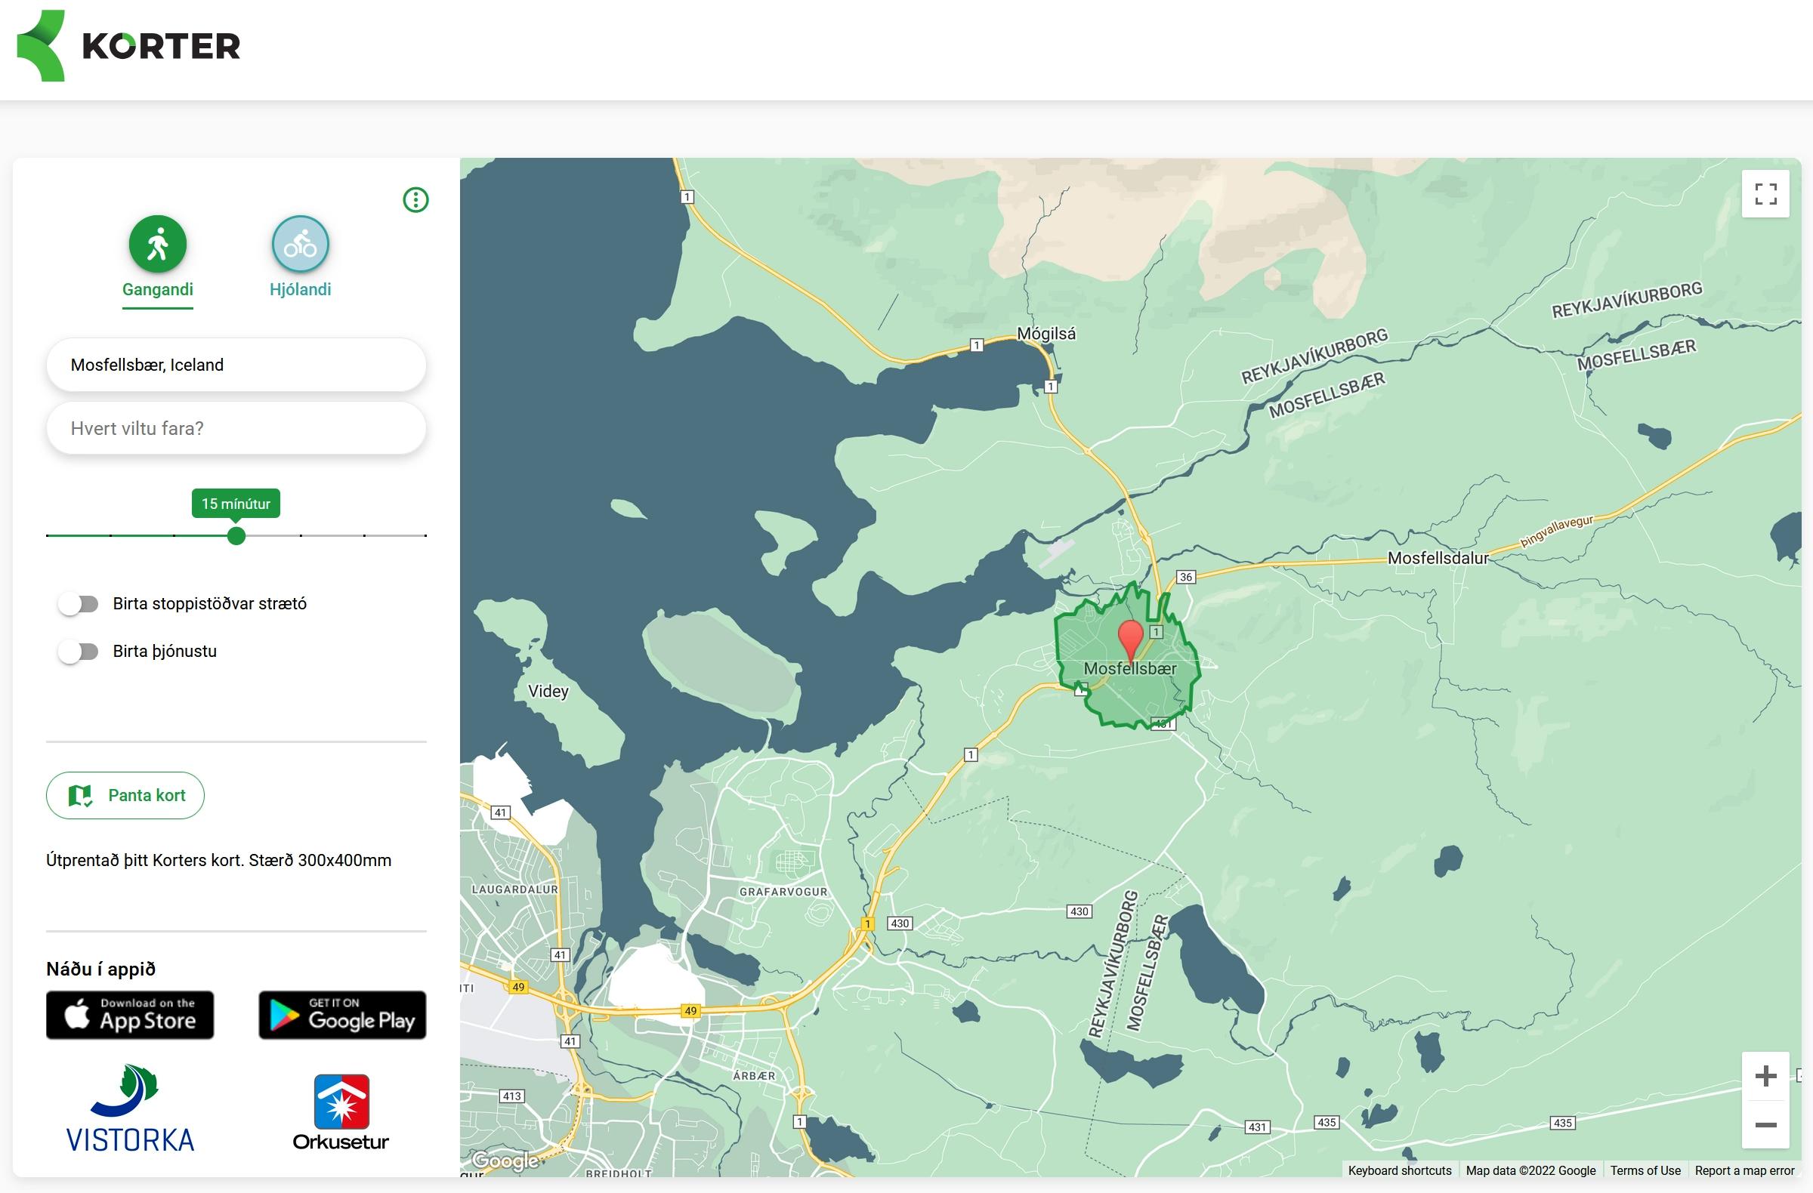This screenshot has height=1193, width=1813.
Task: Click Report a map error link
Action: pos(1744,1170)
